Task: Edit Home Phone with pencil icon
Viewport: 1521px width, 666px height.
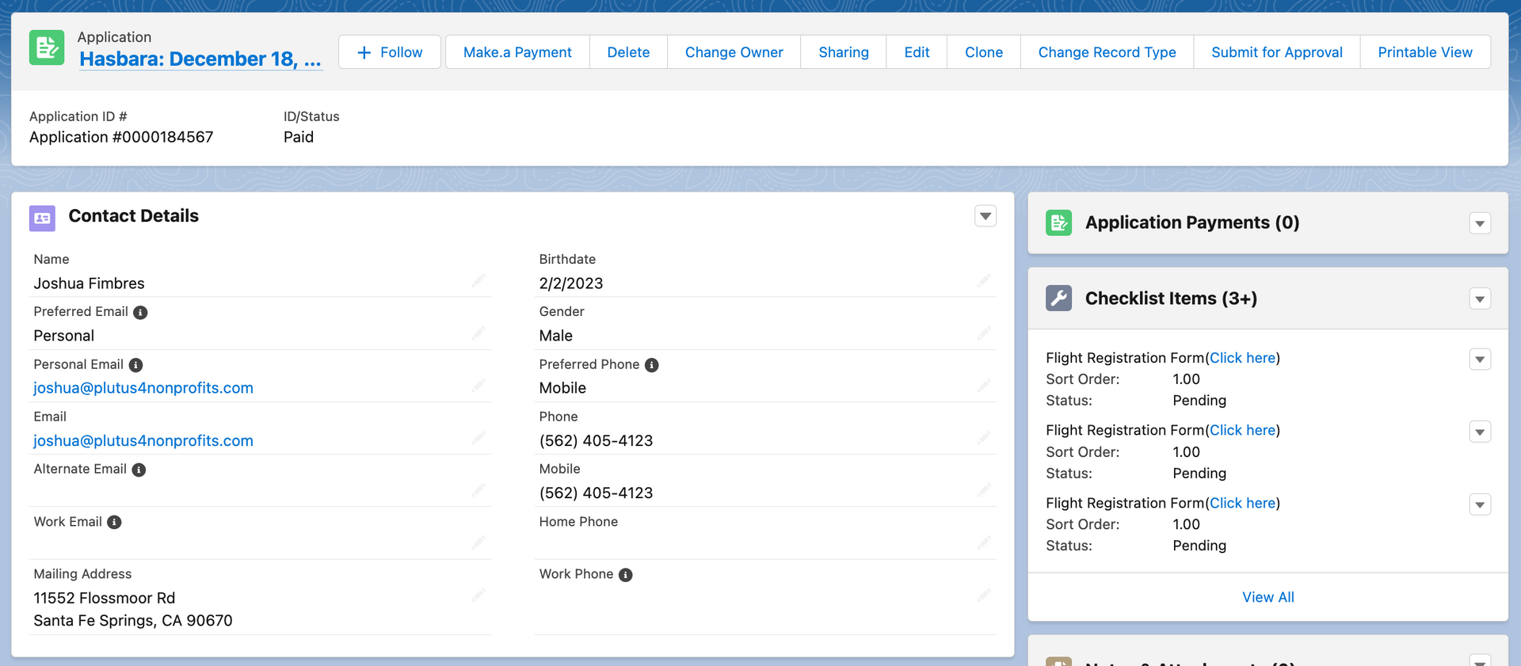Action: (984, 542)
